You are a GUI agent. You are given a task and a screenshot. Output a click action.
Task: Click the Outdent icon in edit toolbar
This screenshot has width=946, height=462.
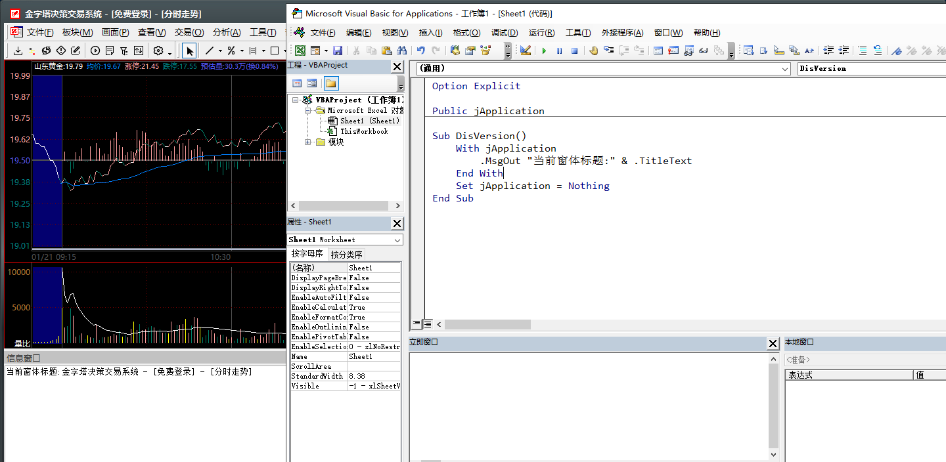coord(844,51)
